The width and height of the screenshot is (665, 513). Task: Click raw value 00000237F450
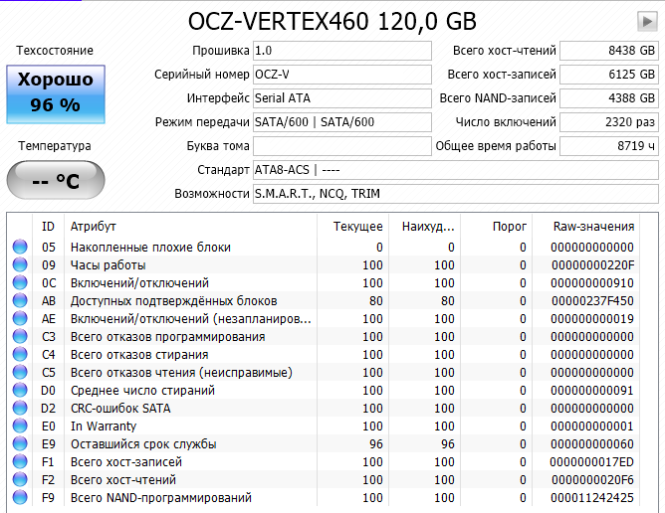[x=592, y=301]
